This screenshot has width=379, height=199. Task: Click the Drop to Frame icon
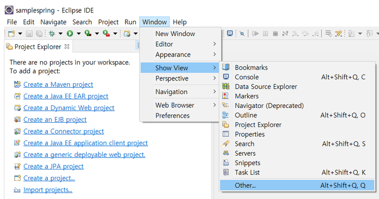(x=329, y=33)
